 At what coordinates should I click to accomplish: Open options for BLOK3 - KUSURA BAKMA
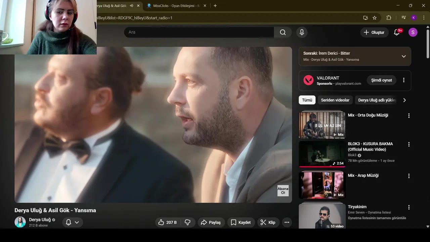click(409, 145)
